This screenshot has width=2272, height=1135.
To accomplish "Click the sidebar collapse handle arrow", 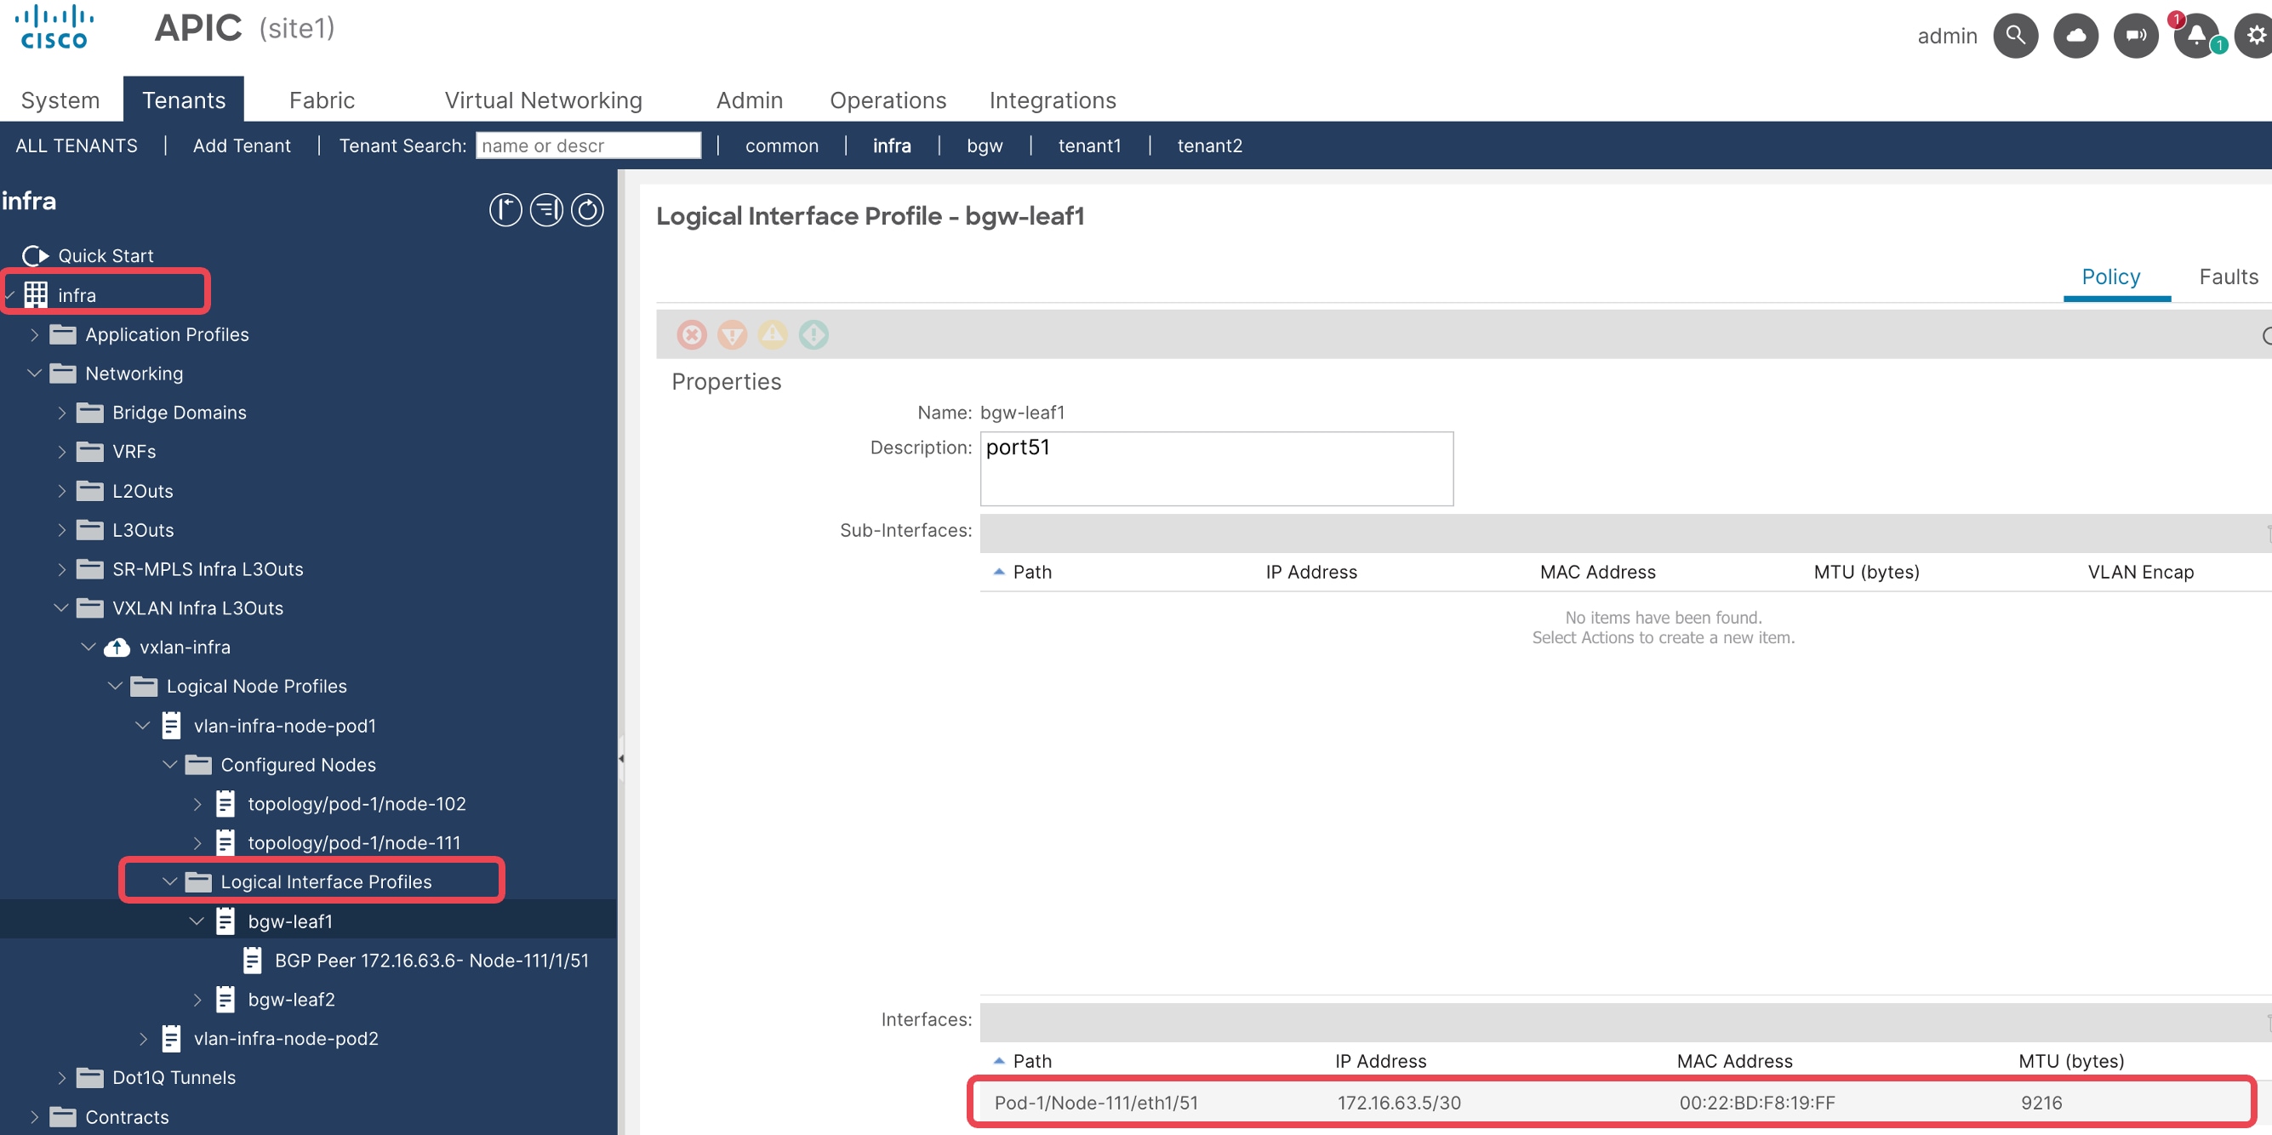I will [x=621, y=758].
